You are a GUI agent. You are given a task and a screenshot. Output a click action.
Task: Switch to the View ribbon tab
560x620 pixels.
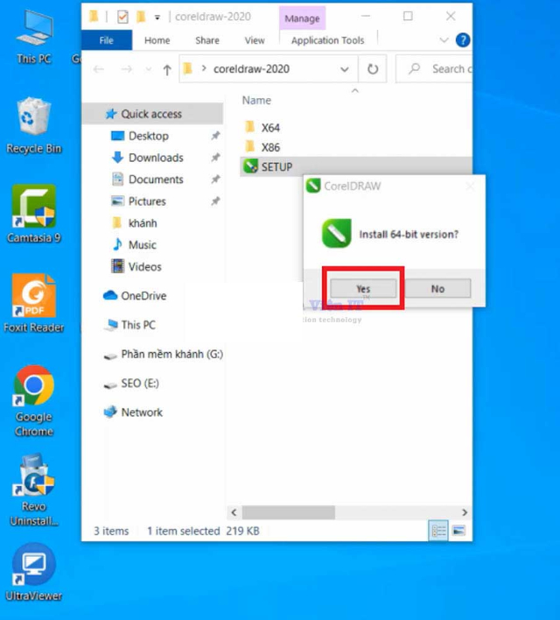click(255, 40)
